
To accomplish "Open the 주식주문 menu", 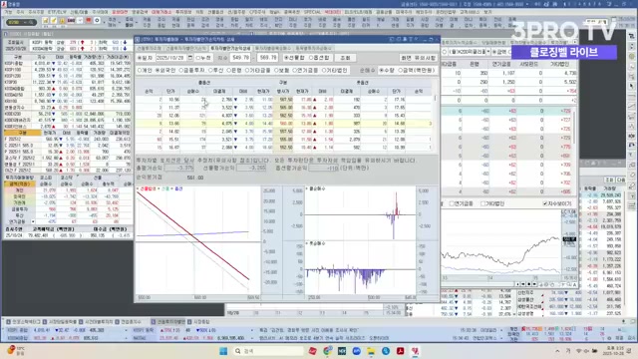I will [x=36, y=12].
